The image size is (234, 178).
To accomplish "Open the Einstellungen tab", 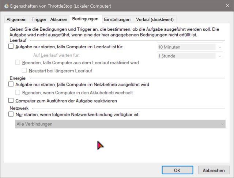I will [x=117, y=19].
